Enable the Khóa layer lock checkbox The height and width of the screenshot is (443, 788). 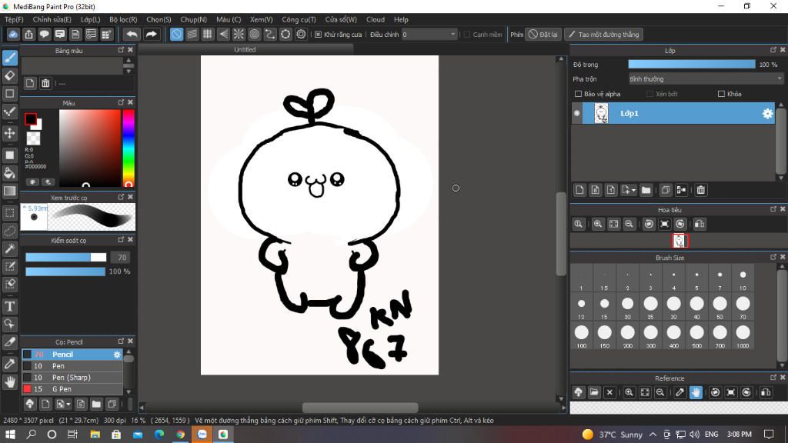click(x=721, y=94)
